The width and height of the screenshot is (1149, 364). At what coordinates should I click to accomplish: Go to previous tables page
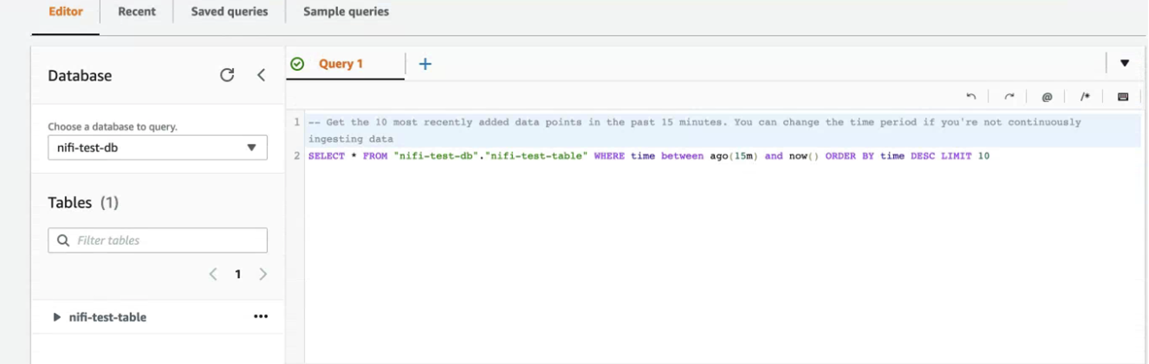click(x=213, y=274)
